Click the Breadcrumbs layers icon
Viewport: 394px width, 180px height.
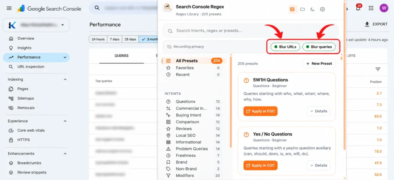tap(11, 163)
